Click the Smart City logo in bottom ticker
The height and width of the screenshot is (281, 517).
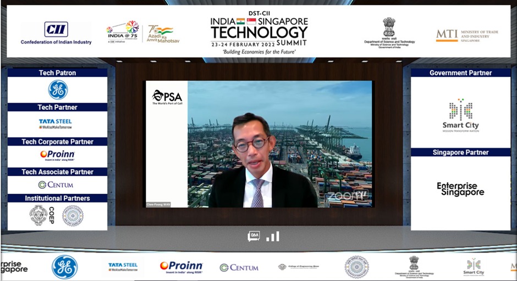click(x=474, y=267)
